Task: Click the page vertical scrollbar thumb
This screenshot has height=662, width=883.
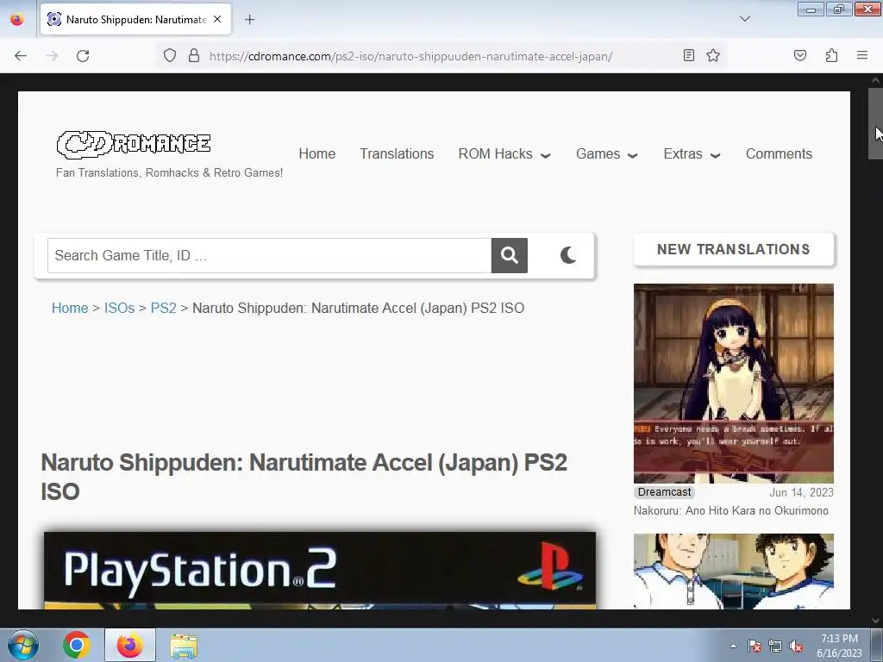Action: [875, 123]
